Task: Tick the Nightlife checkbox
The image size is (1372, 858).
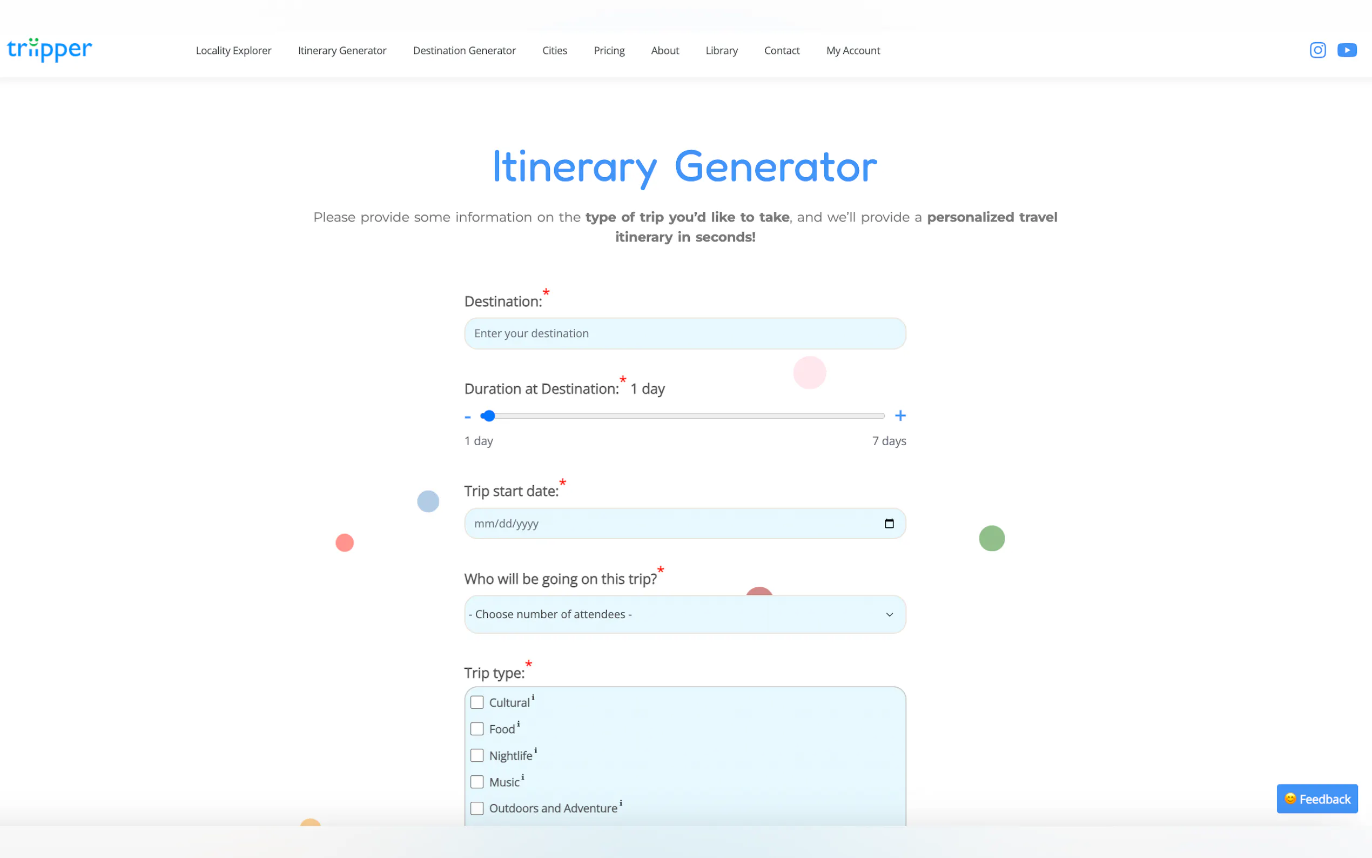Action: [477, 755]
